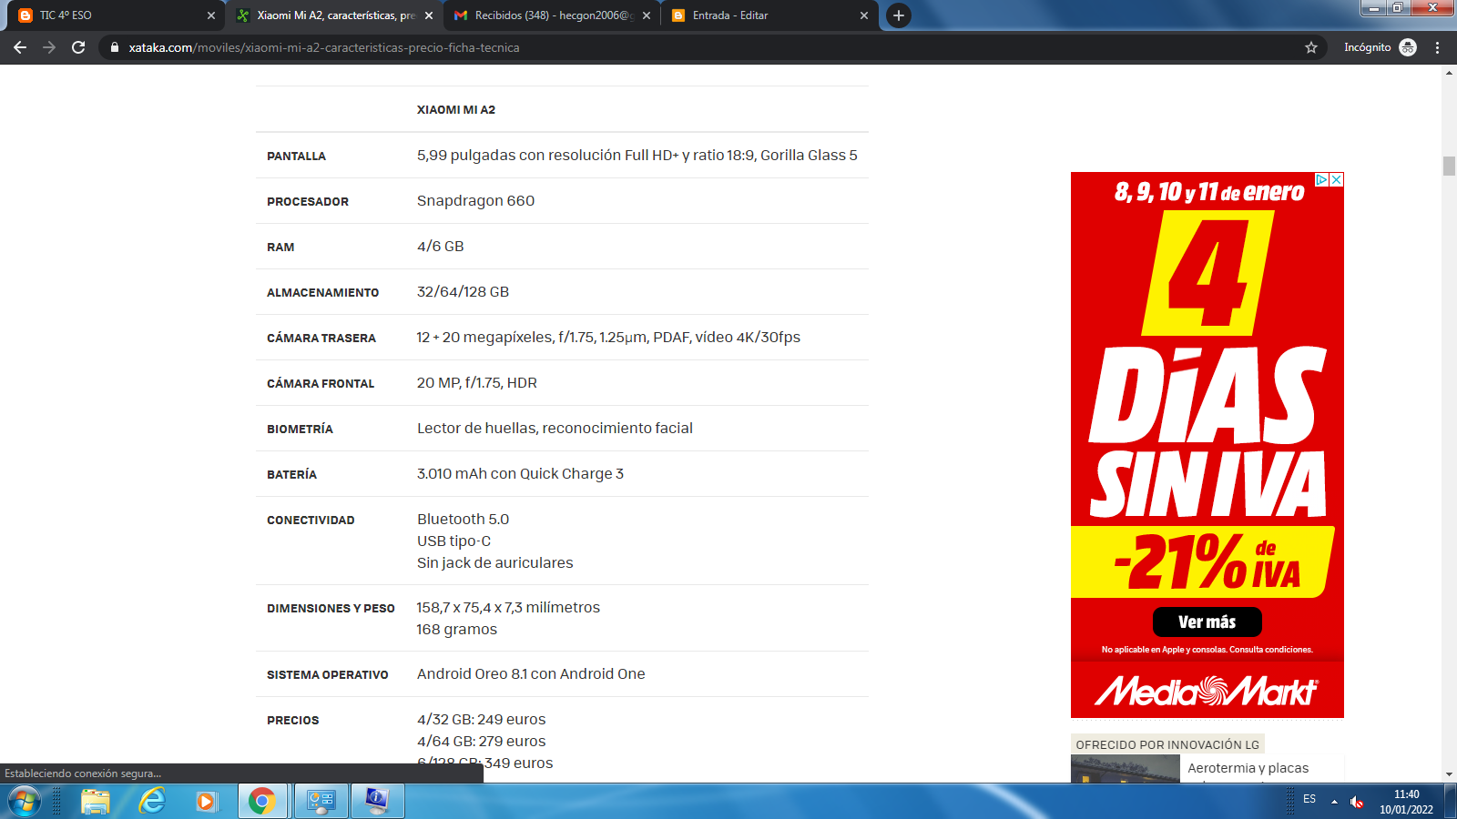
Task: Click the PRECIOS row label
Action: [293, 720]
